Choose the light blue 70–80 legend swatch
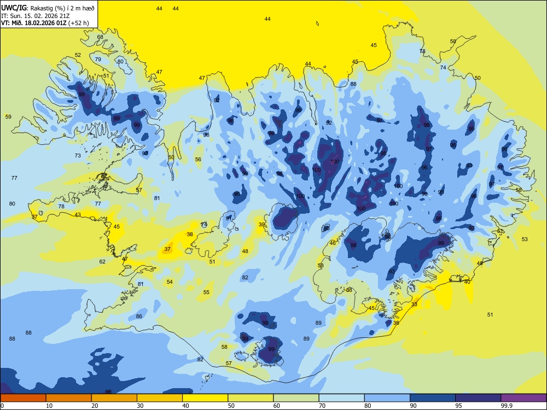The height and width of the screenshot is (410, 547). (x=341, y=398)
